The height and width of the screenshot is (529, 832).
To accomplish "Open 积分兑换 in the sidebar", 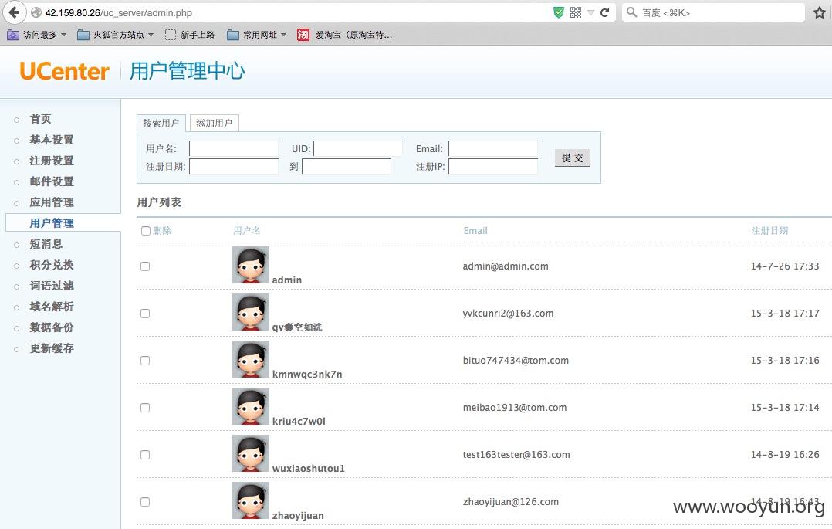I will [x=52, y=264].
